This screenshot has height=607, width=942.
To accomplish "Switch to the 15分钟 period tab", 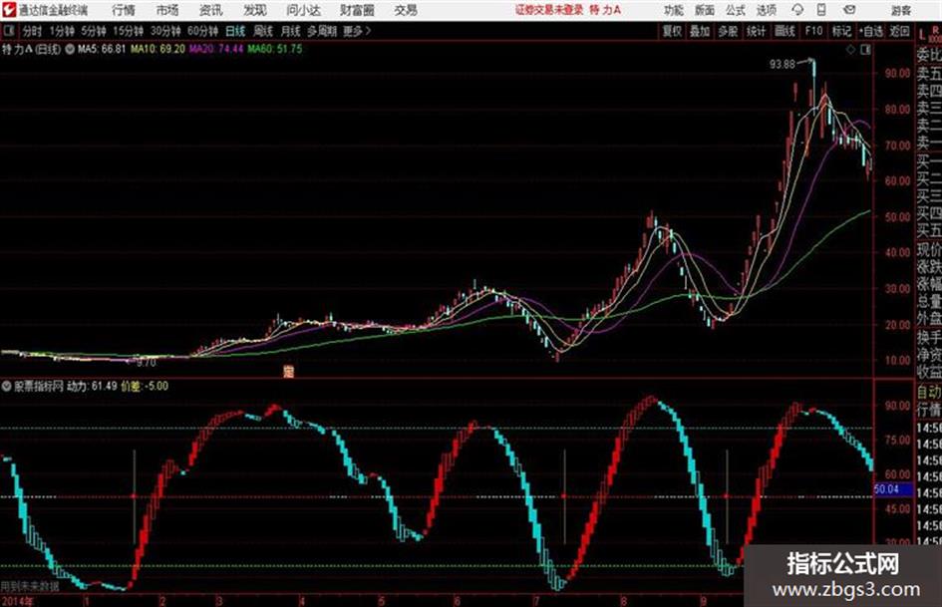I will coord(129,31).
